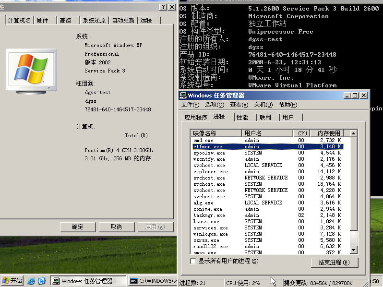
Task: Select wscntfy.exe process row
Action: [268, 159]
